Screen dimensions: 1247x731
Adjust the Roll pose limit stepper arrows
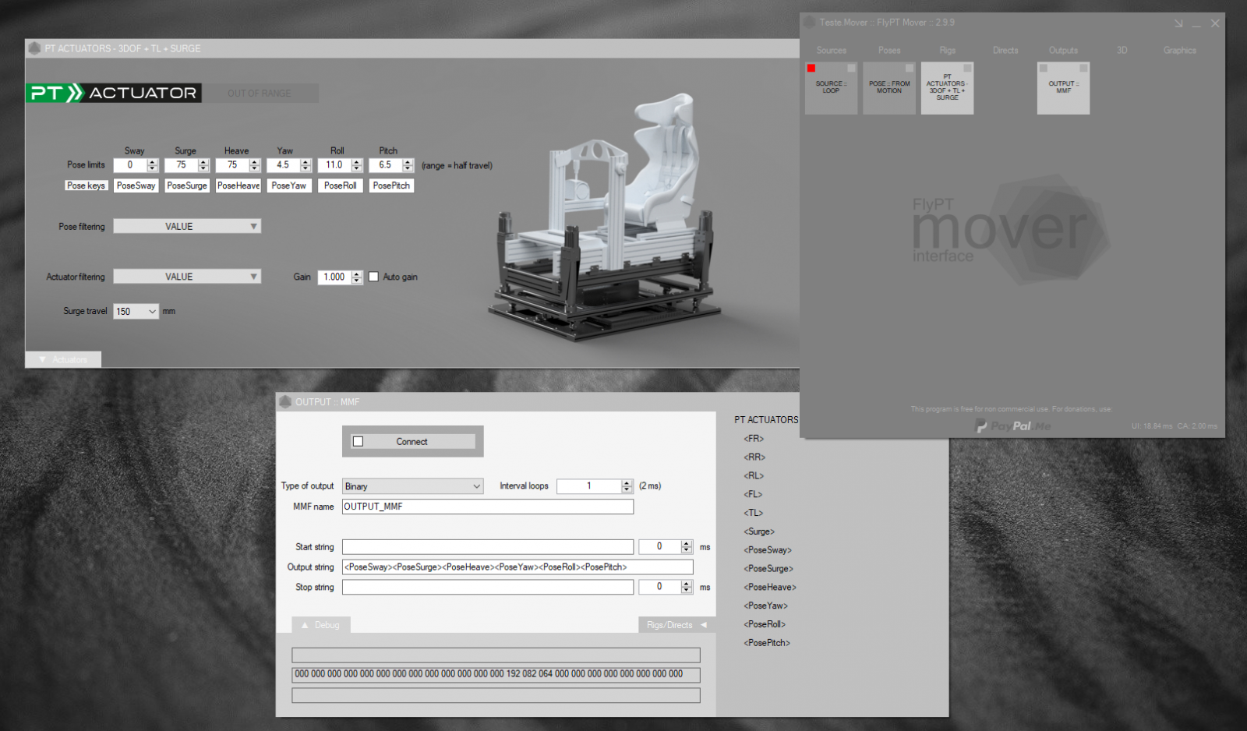357,165
